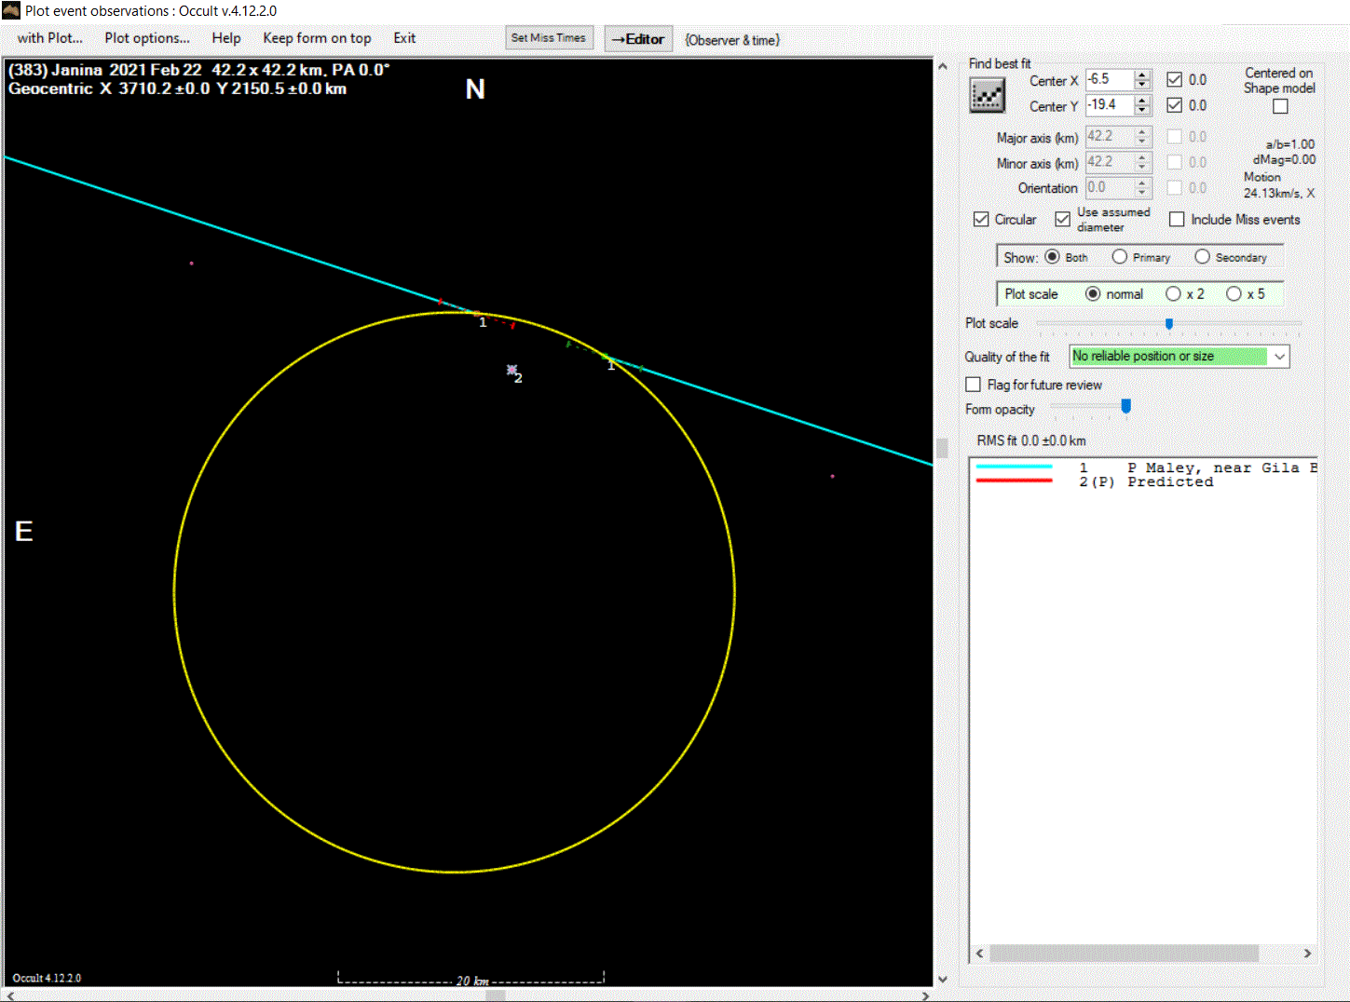
Task: Toggle Use assumed diameter checkbox
Action: click(1062, 219)
